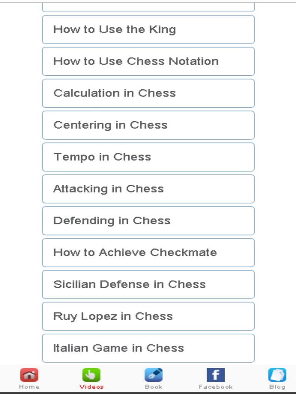Select the Facebook tab label

click(215, 387)
